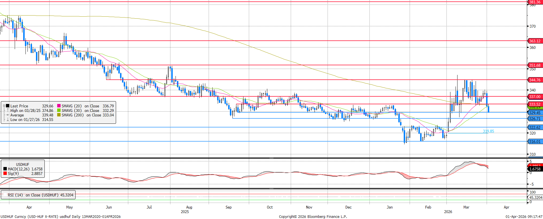Select the 329.45 blue support level tag

coord(535,113)
